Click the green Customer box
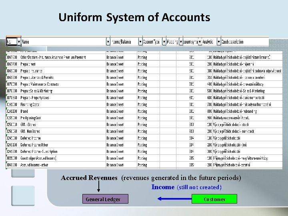 pos(214,199)
